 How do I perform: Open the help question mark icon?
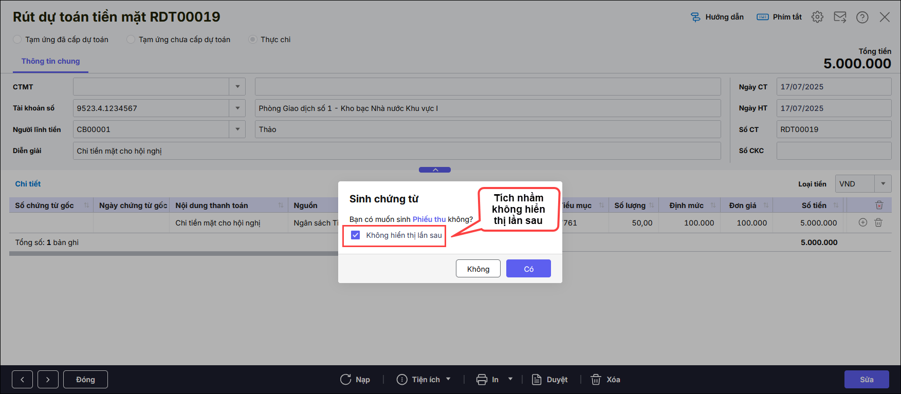point(862,17)
